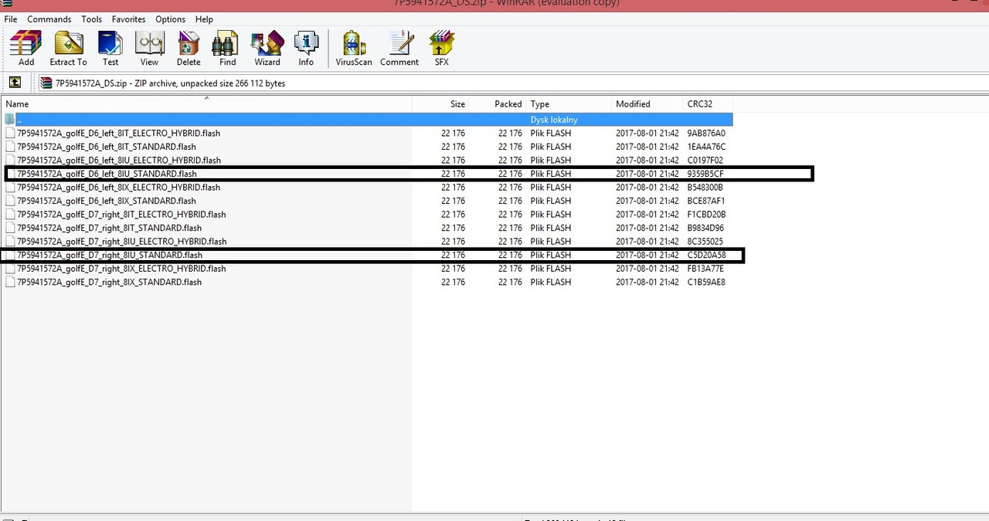The image size is (989, 521).
Task: Click CRC32 value C1B59AE8
Action: (x=706, y=282)
